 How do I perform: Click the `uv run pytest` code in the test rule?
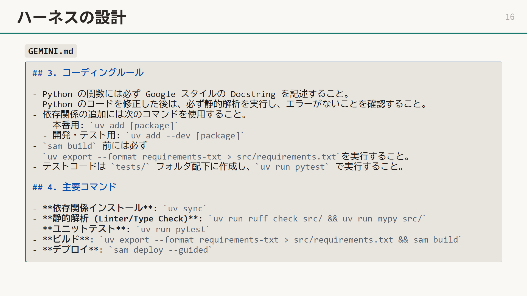point(292,167)
